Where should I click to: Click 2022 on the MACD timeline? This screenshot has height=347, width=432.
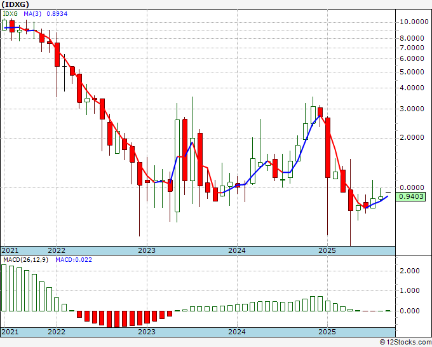(x=57, y=332)
